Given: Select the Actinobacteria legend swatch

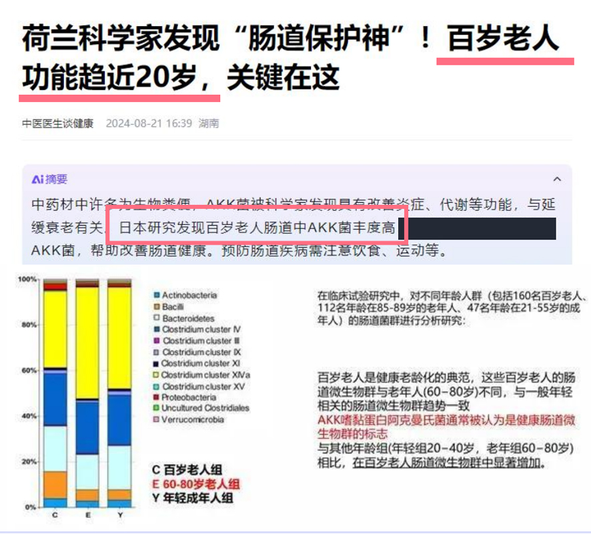Looking at the screenshot, I should point(157,294).
